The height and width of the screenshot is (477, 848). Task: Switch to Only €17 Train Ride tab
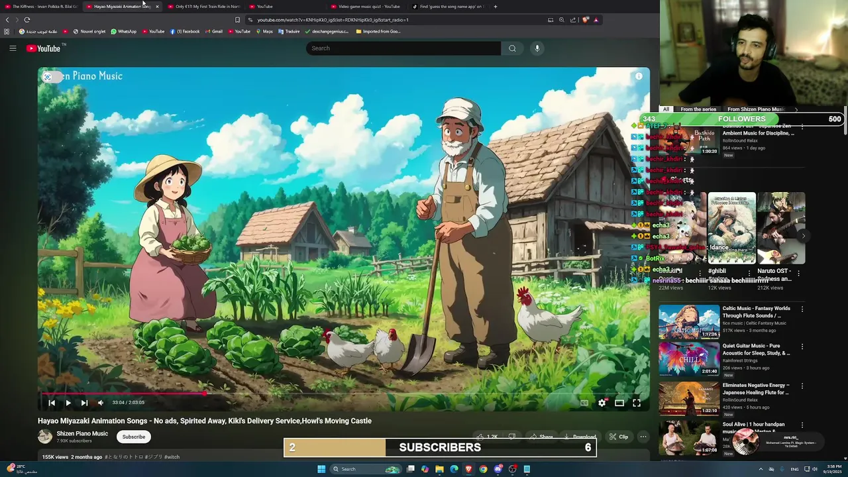[x=203, y=7]
